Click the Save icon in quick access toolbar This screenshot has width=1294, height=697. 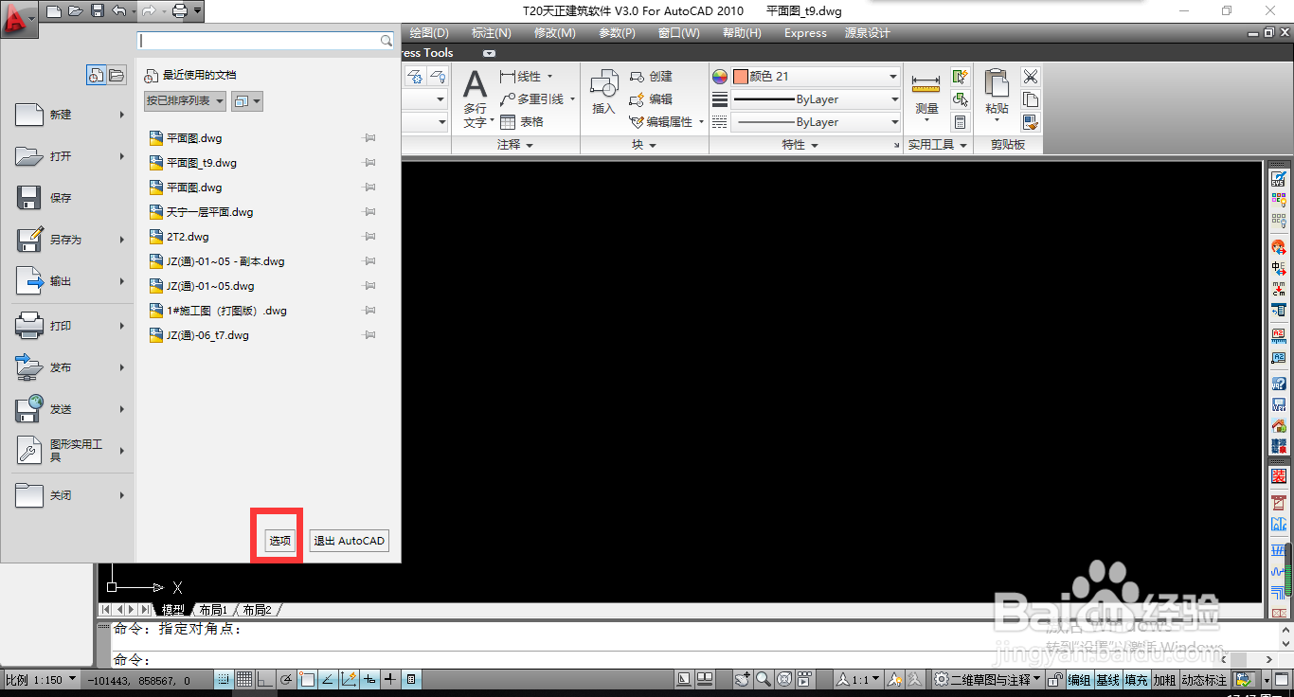[x=98, y=11]
